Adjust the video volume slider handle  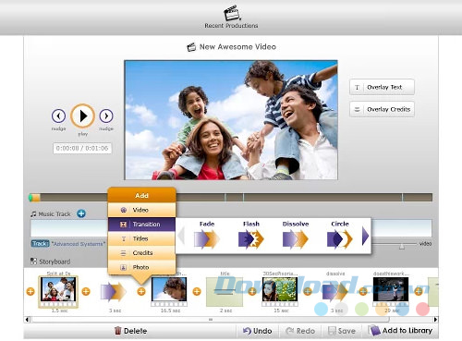pos(402,246)
